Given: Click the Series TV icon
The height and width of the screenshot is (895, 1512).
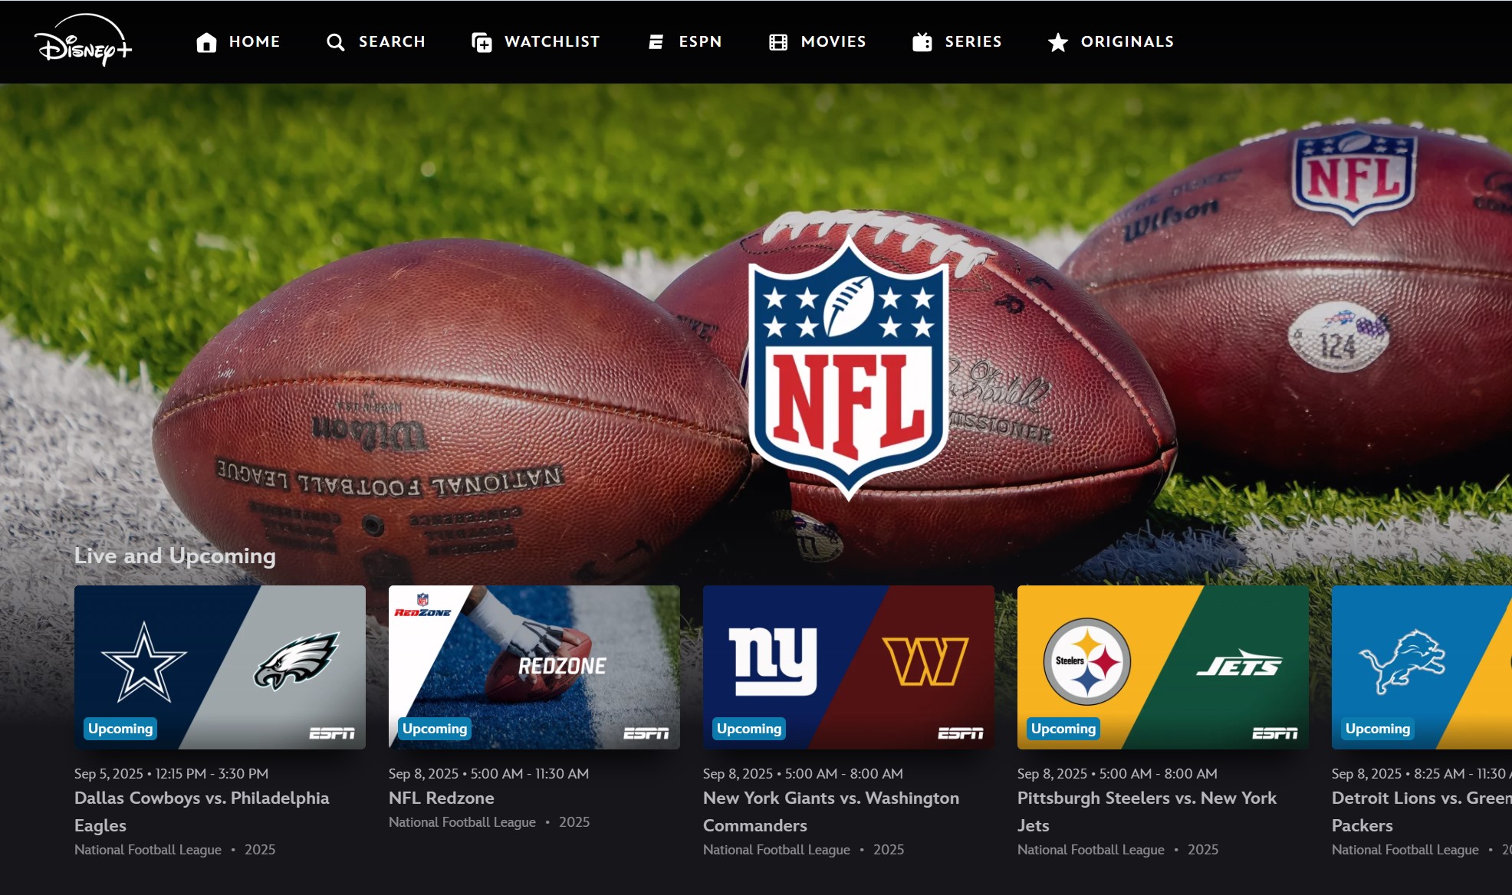Looking at the screenshot, I should click(x=922, y=42).
